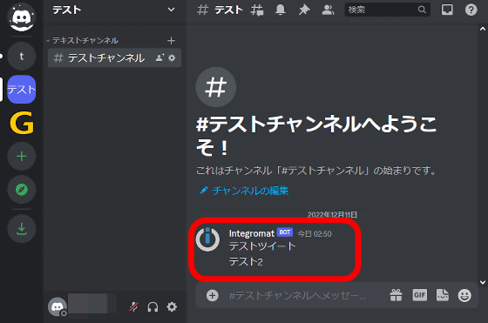Click the 2022年12月11日 date divider text

(332, 214)
